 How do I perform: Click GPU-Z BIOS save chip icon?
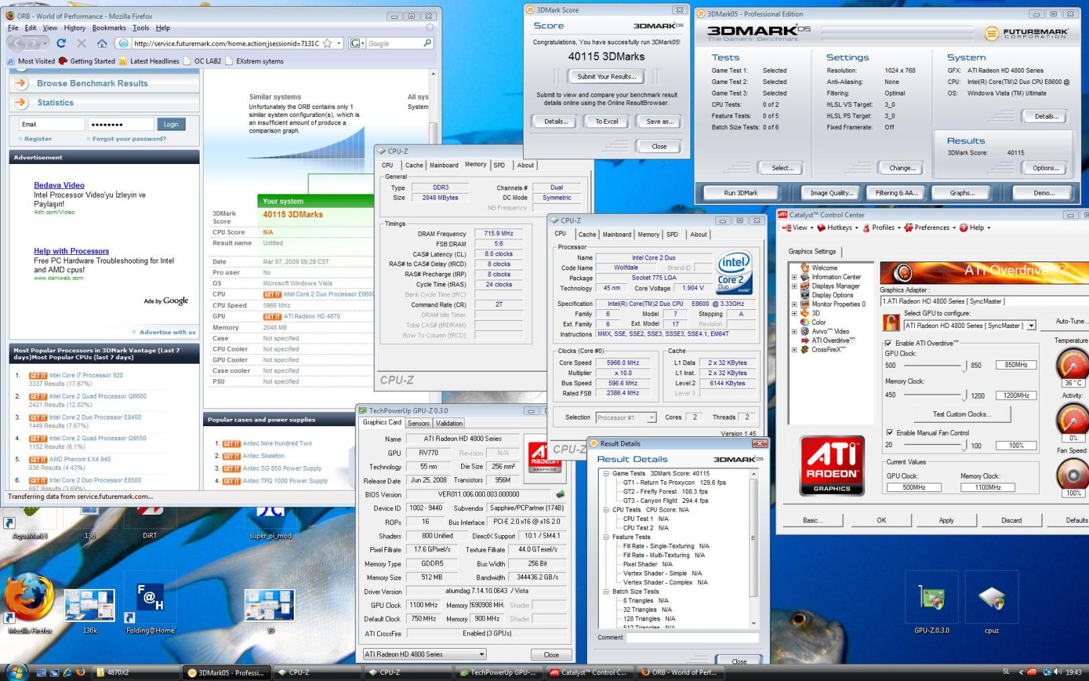(x=561, y=494)
